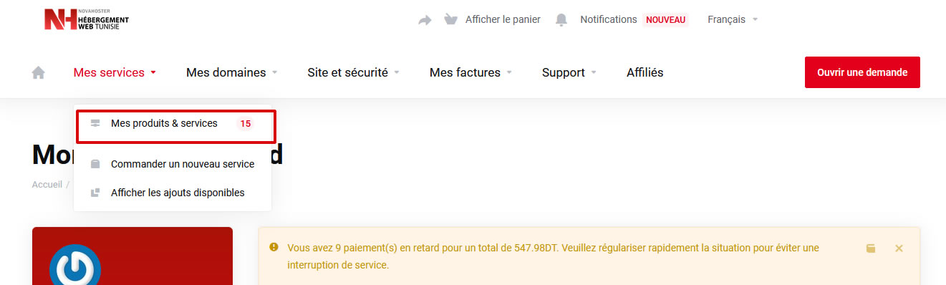Open the Affiliés page
Screen dimensions: 946x285
click(x=645, y=72)
